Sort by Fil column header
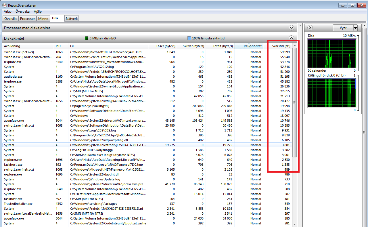The width and height of the screenshot is (368, 227). (x=108, y=46)
